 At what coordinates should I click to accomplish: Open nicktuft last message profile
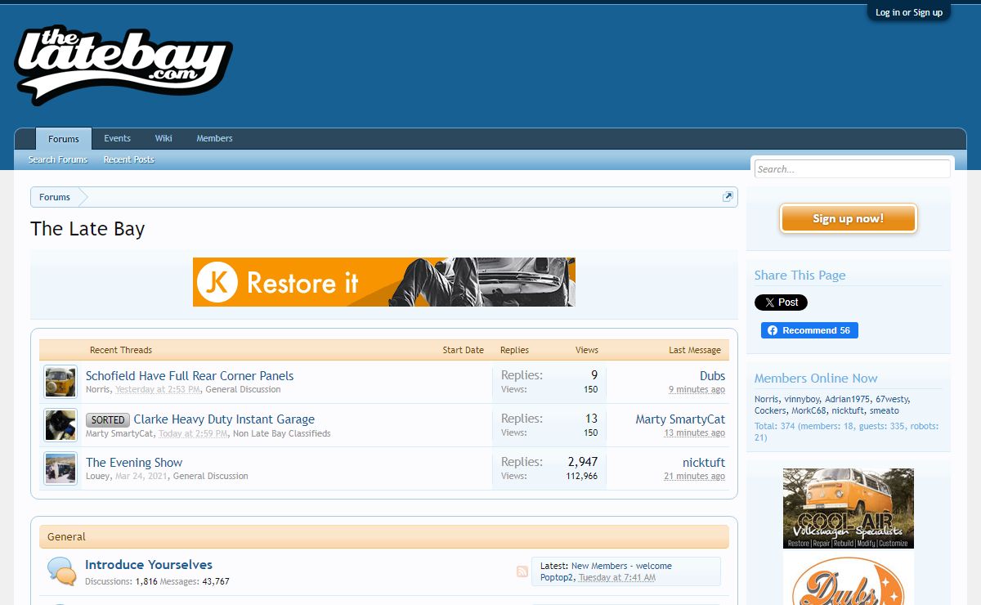click(704, 463)
